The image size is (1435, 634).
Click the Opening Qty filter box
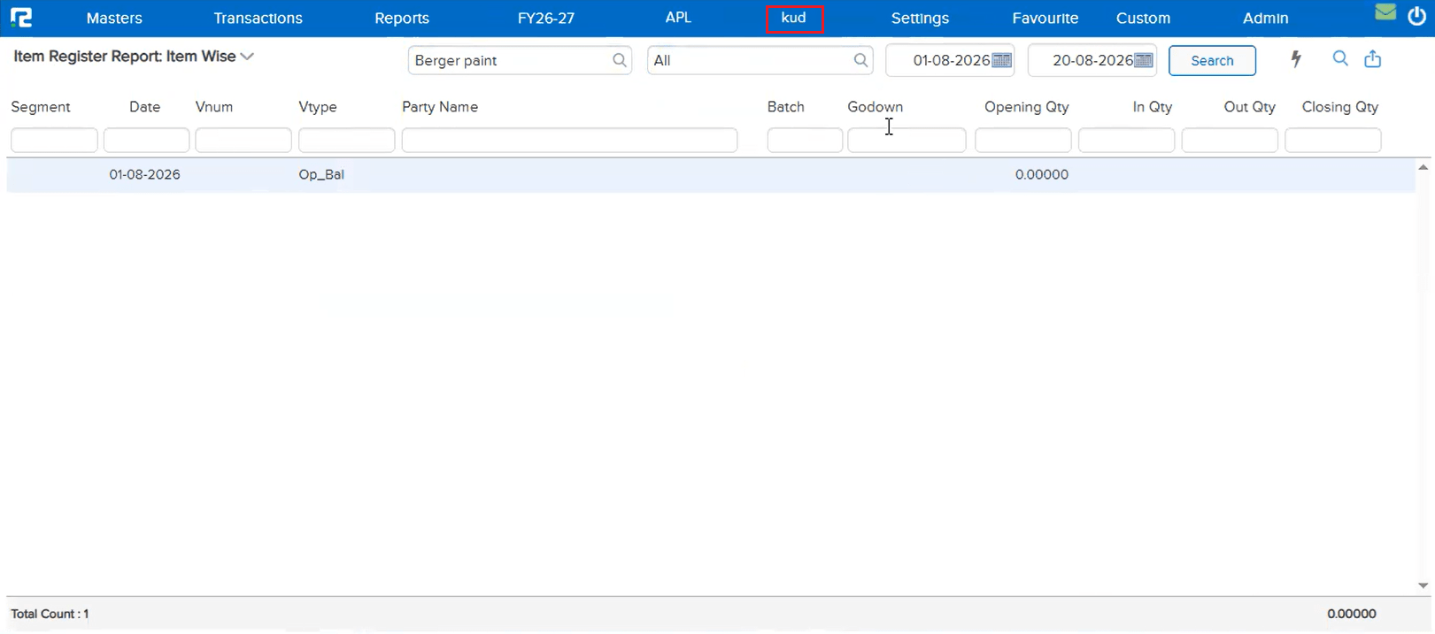click(x=1023, y=140)
